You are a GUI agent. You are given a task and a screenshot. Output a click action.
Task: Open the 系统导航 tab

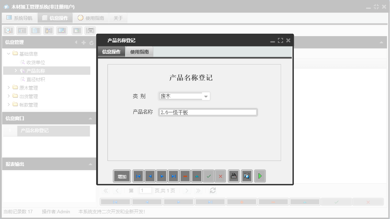click(19, 17)
